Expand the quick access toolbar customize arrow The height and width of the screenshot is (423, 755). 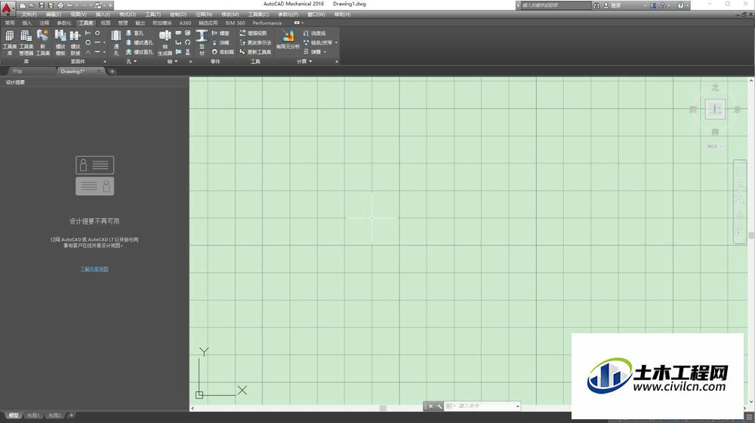click(x=110, y=5)
